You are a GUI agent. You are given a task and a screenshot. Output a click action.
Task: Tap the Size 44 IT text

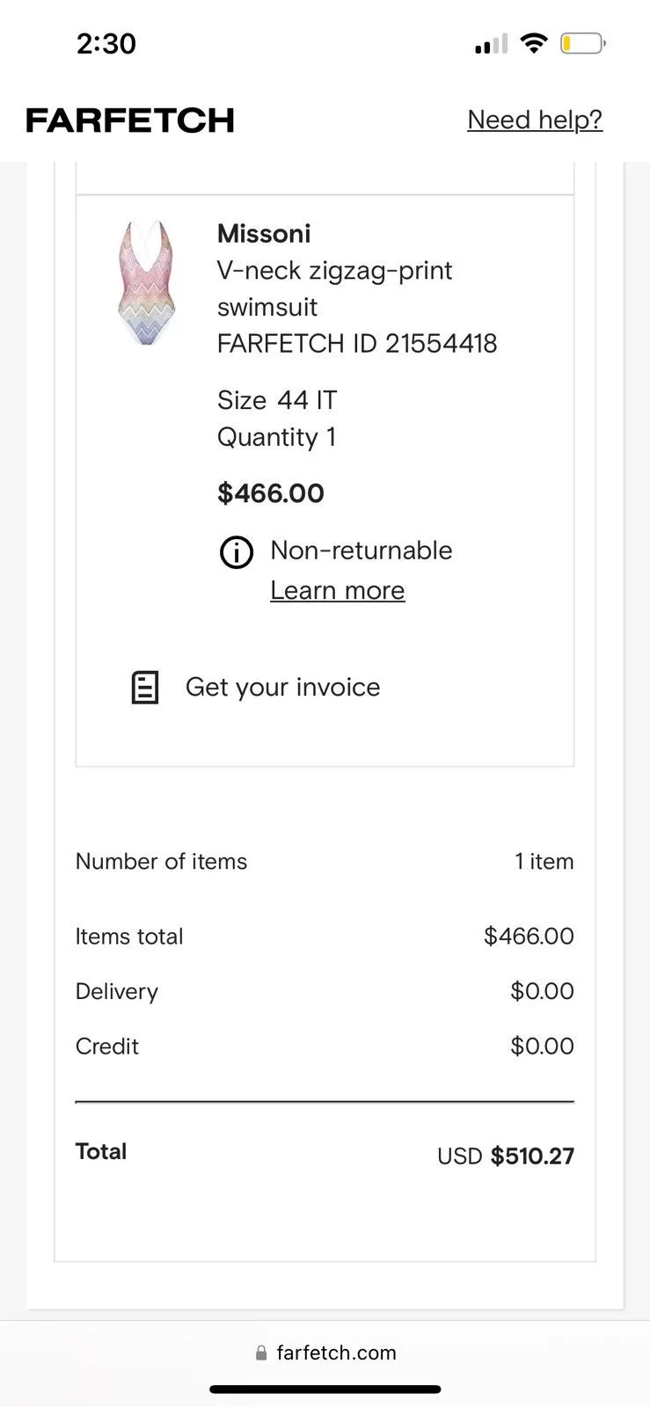277,400
